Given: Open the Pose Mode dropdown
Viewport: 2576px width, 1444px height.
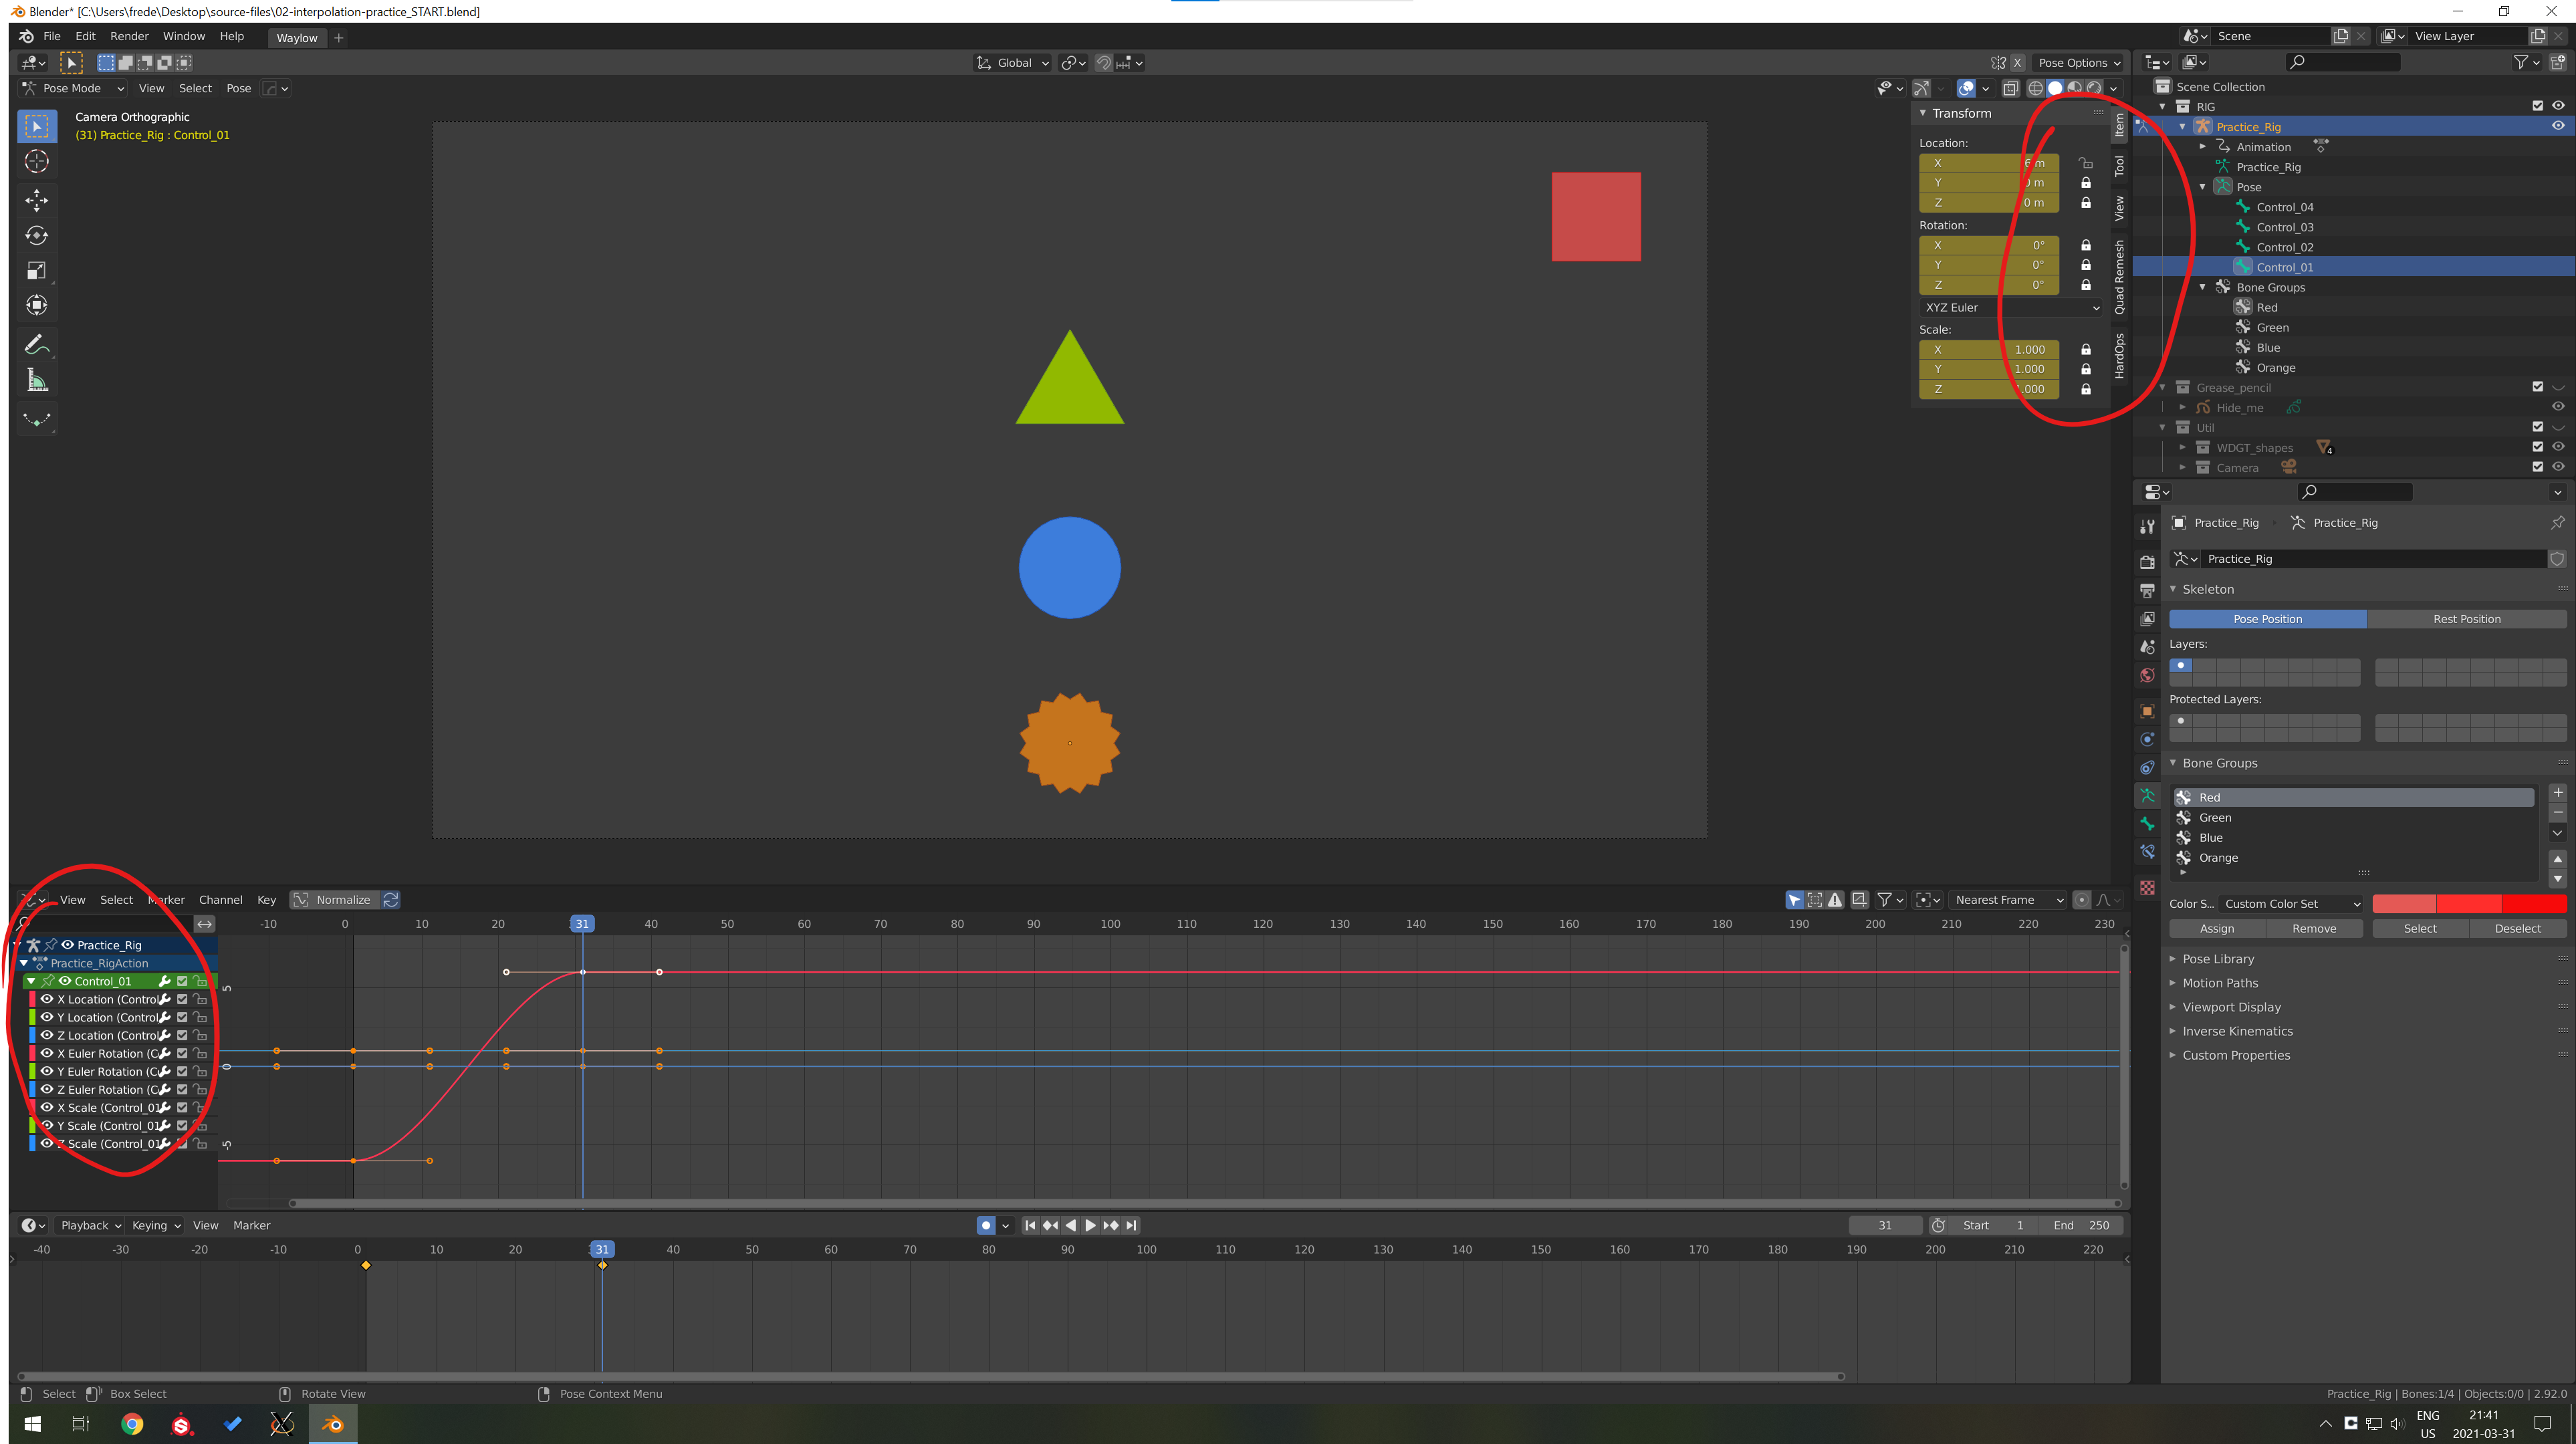Looking at the screenshot, I should pyautogui.click(x=73, y=88).
